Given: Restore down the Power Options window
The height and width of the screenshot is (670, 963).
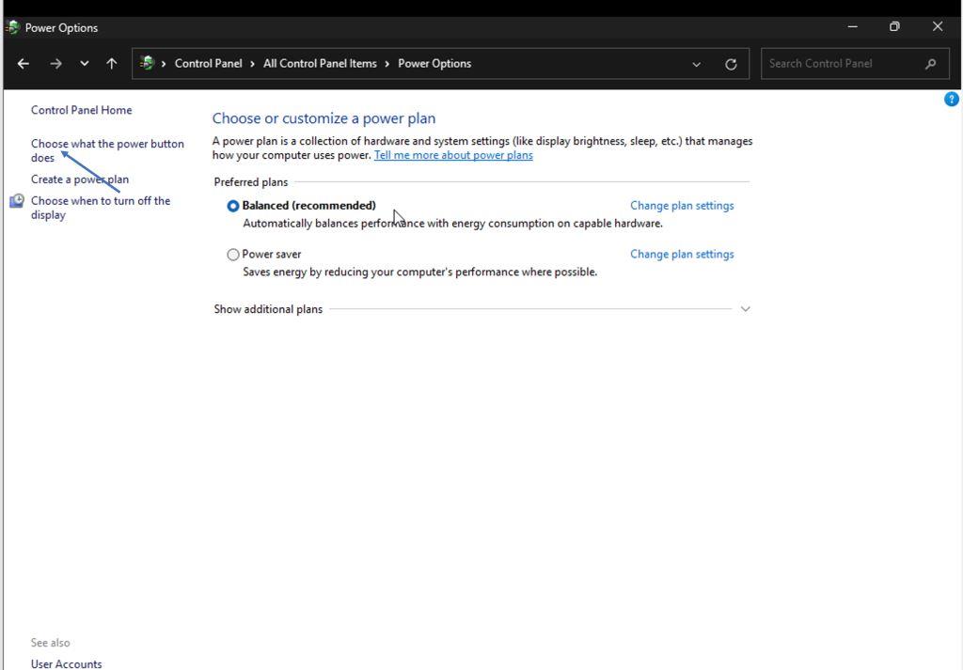Looking at the screenshot, I should point(894,26).
